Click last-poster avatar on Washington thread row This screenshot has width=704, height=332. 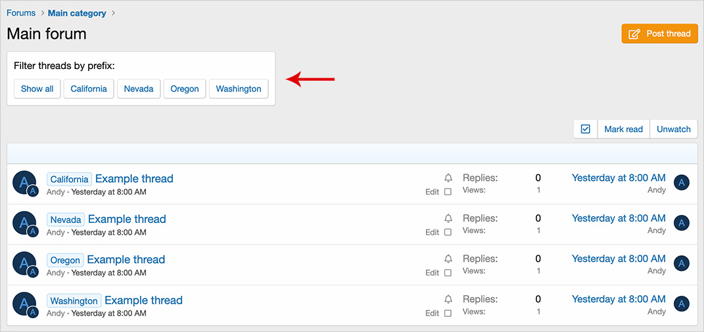[x=682, y=304]
